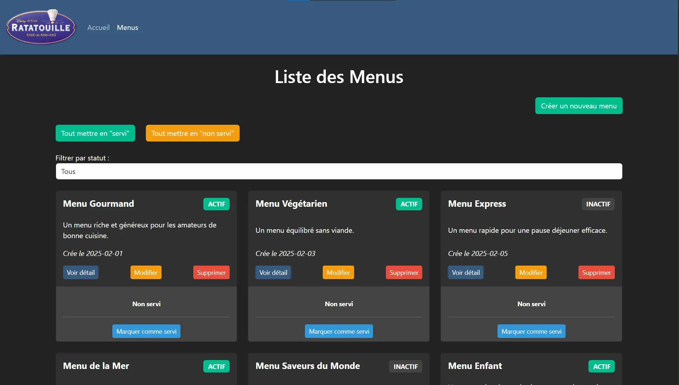Select the Menu Végétarien title
Image resolution: width=679 pixels, height=385 pixels.
point(291,204)
